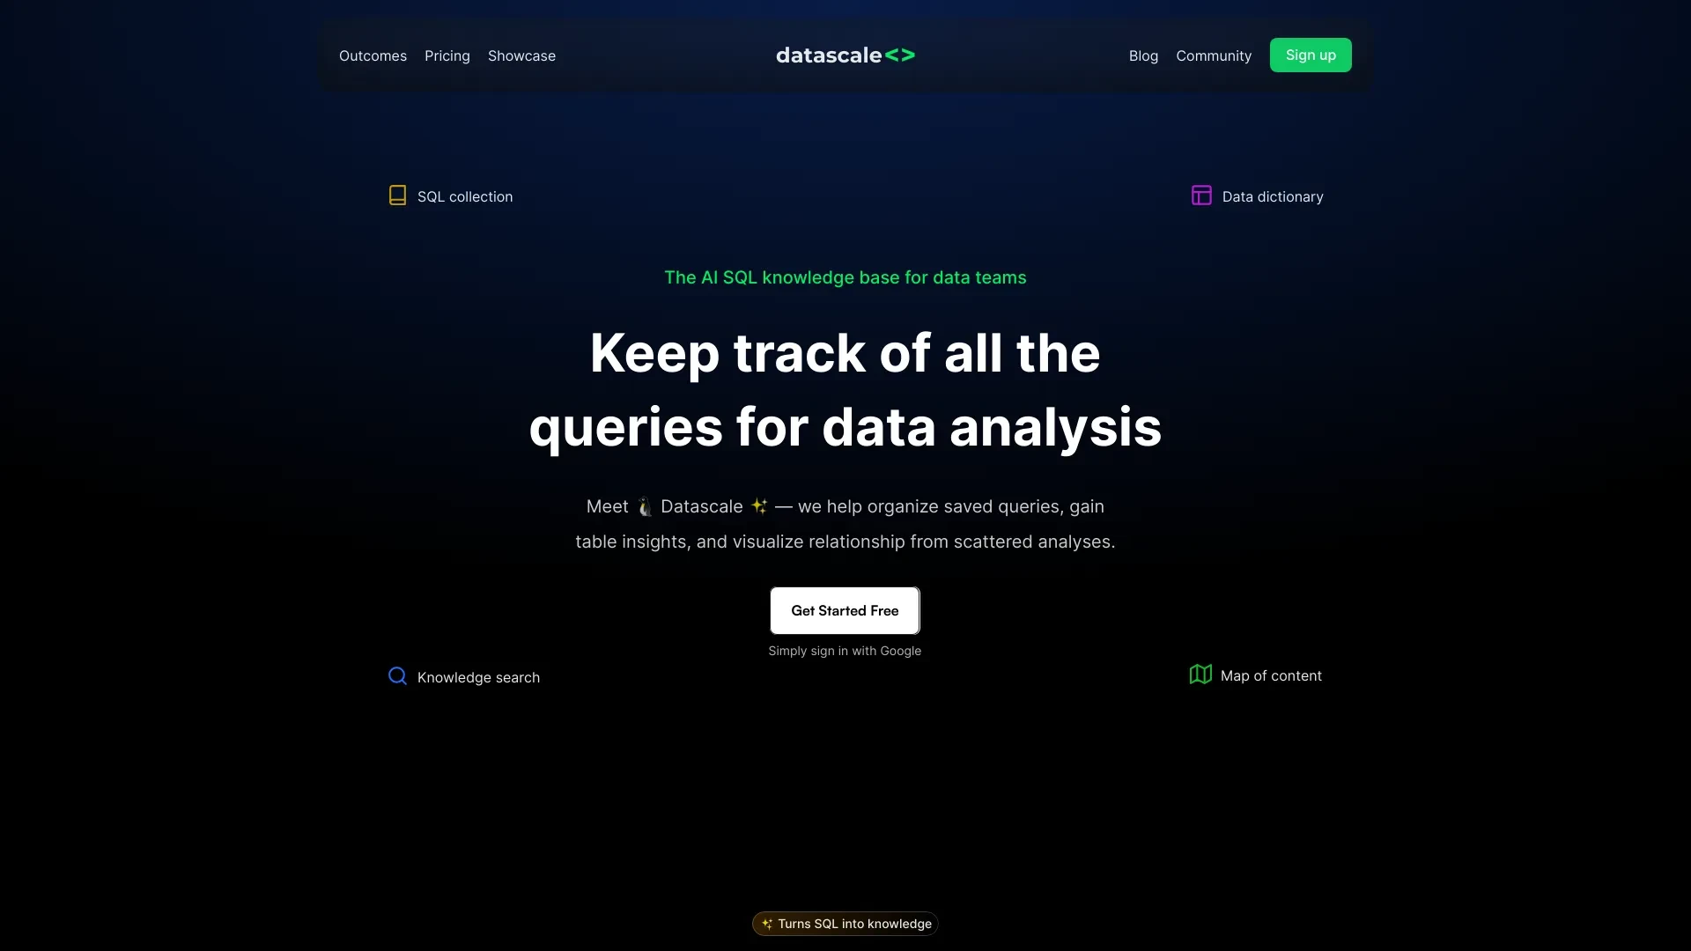Click Simply sign in with Google link
Image resolution: width=1691 pixels, height=951 pixels.
845,649
